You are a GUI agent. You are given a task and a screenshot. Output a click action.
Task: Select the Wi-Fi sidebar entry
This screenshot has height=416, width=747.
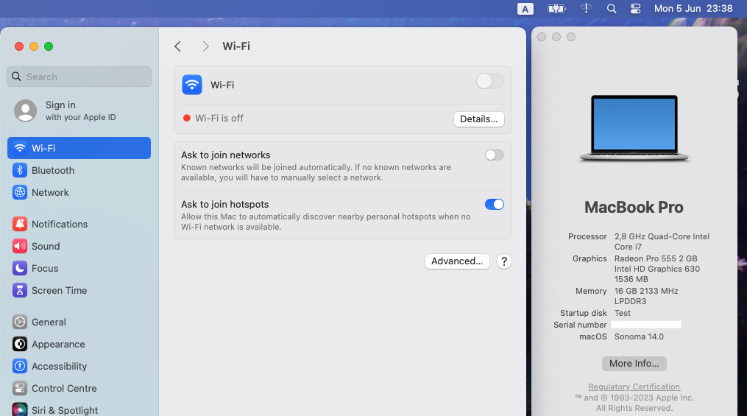coord(79,148)
